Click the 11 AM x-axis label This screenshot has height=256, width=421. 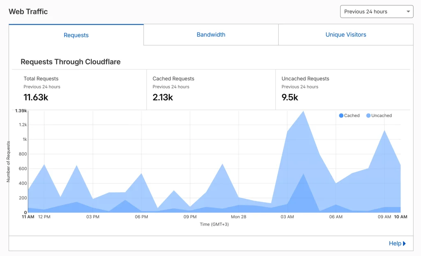pos(28,217)
